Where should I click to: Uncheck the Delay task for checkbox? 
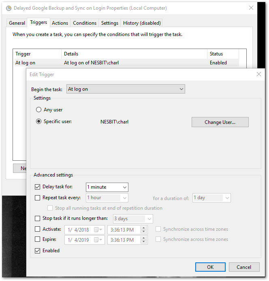tap(37, 187)
